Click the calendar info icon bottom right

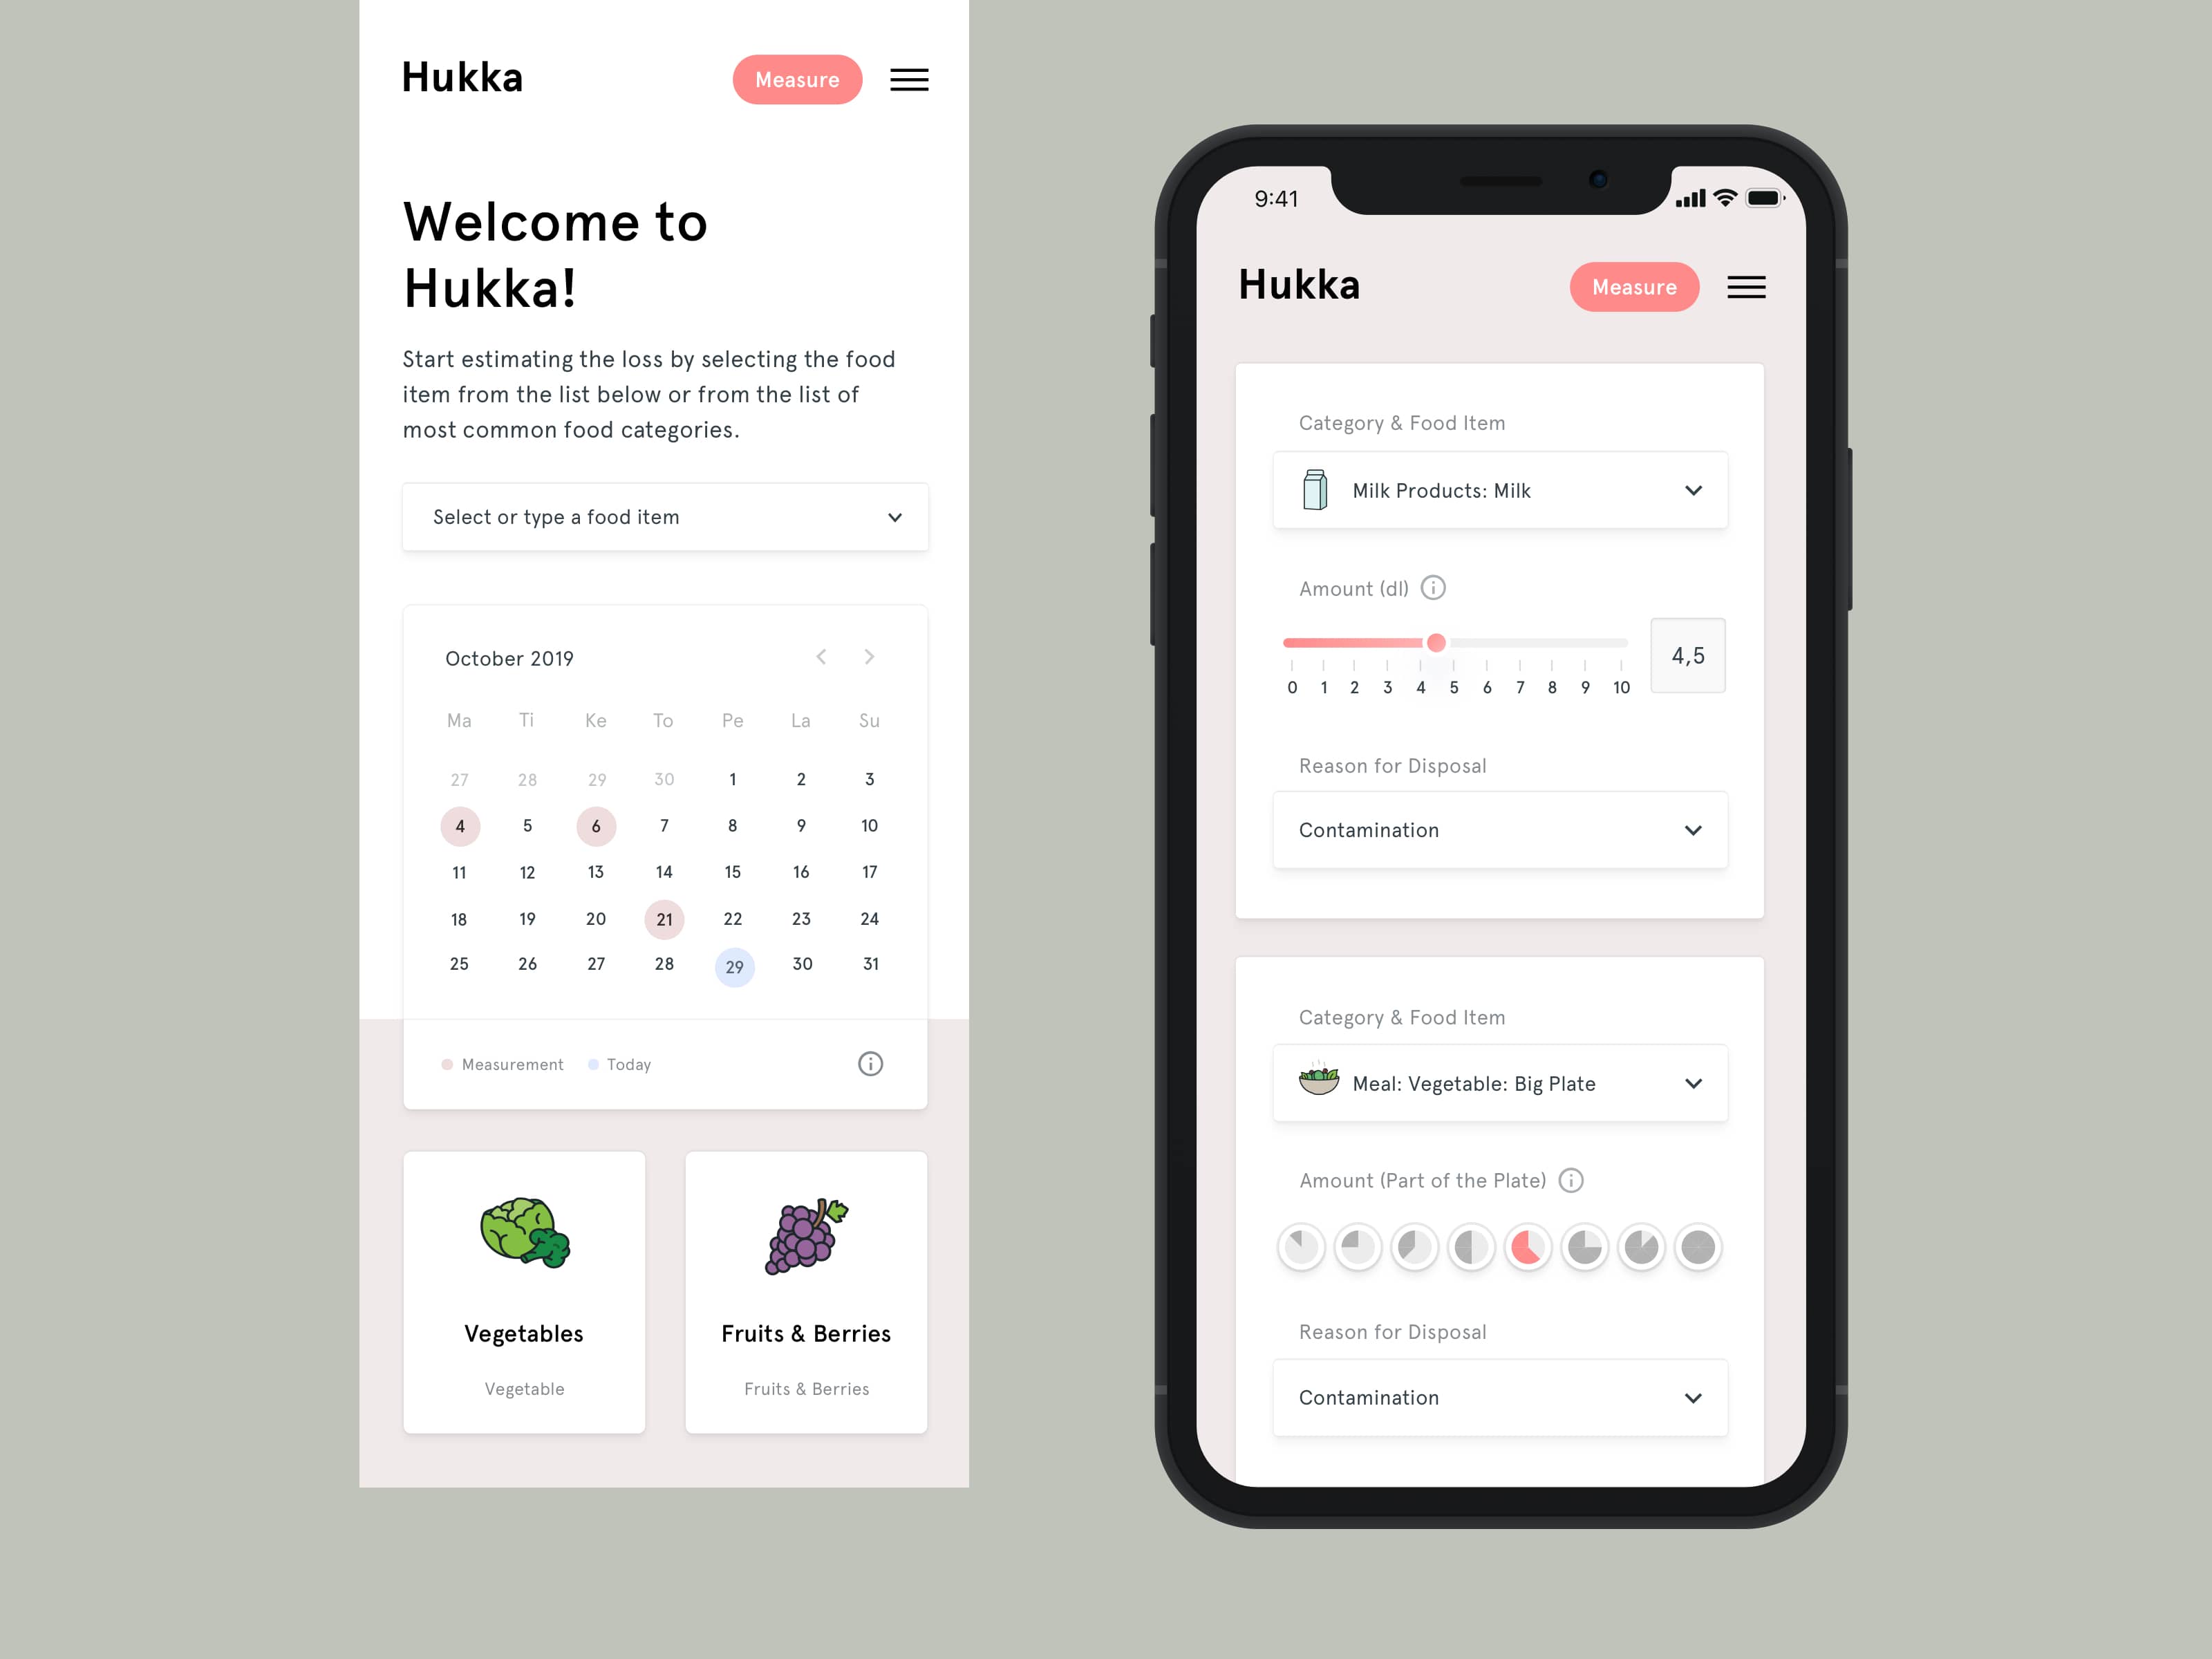868,1063
